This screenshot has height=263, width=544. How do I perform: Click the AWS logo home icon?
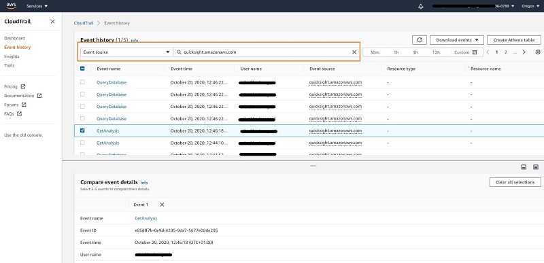click(x=11, y=6)
